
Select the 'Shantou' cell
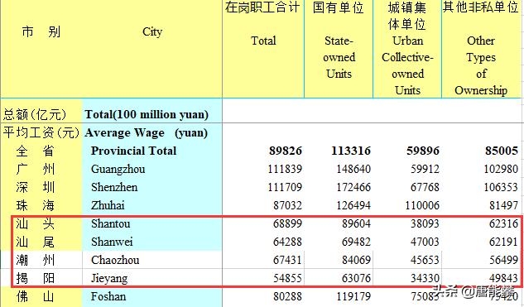click(111, 223)
